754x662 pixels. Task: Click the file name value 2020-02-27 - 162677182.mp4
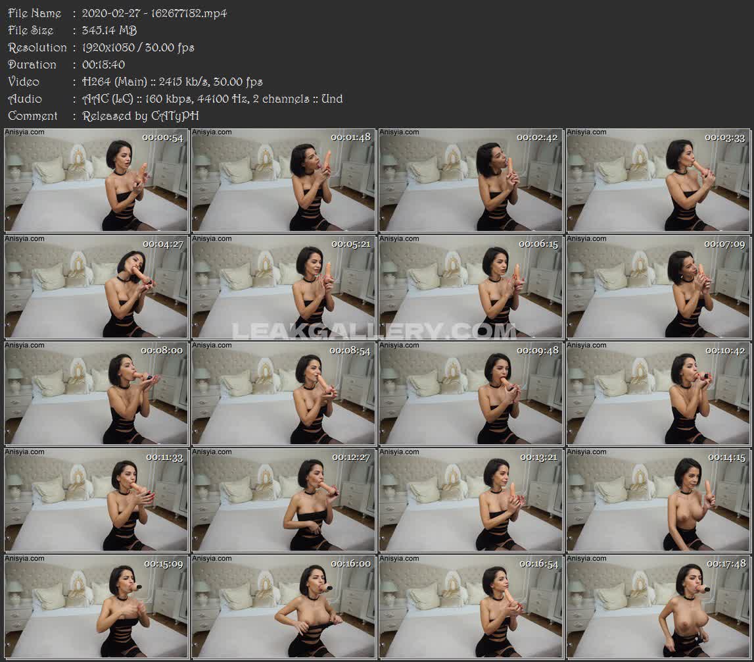[x=154, y=13]
